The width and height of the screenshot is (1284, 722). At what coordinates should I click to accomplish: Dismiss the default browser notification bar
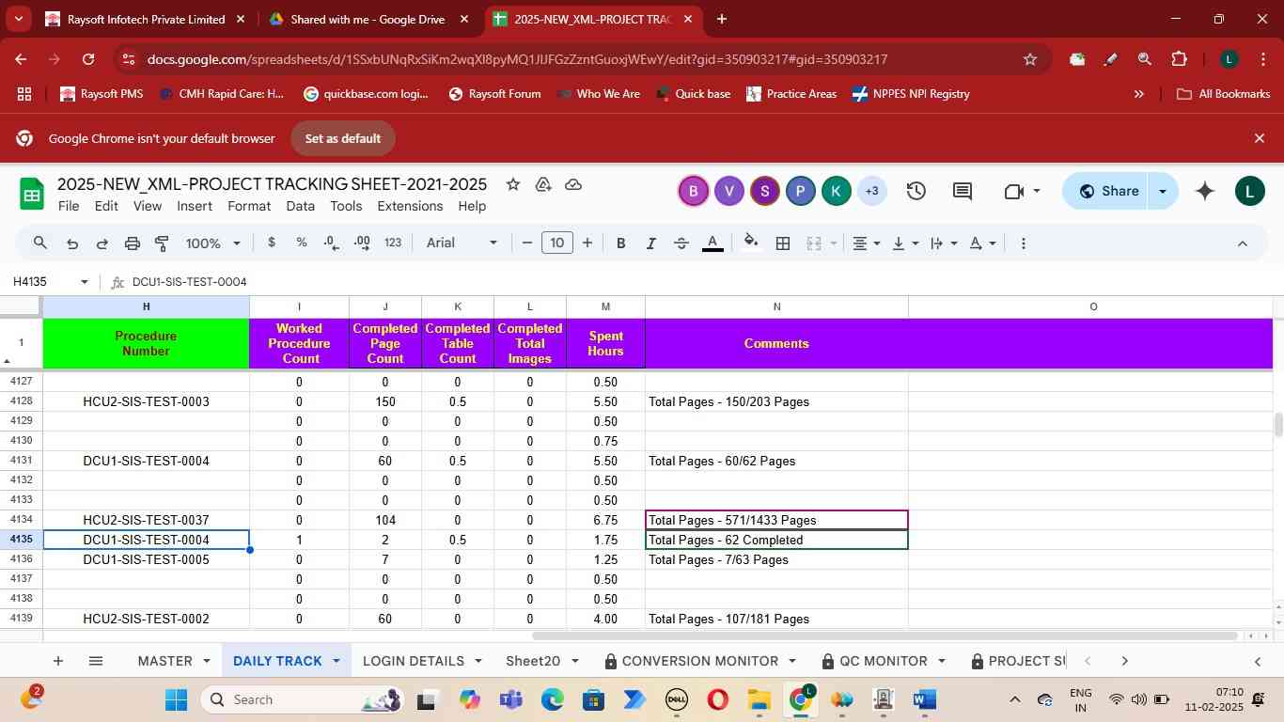coord(1260,138)
